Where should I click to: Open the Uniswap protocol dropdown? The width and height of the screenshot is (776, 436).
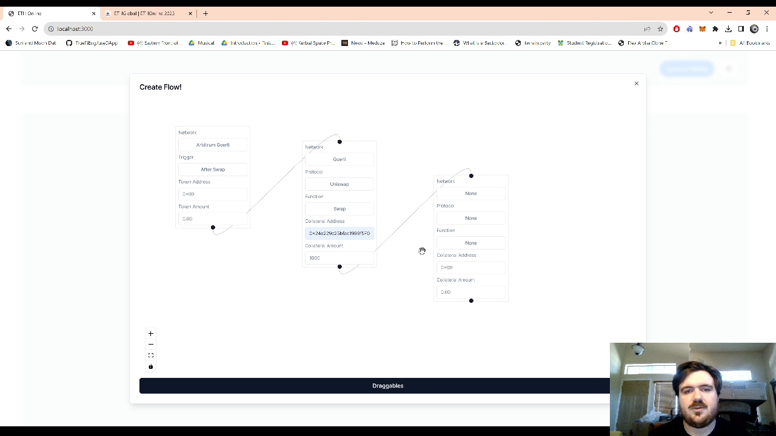point(339,184)
